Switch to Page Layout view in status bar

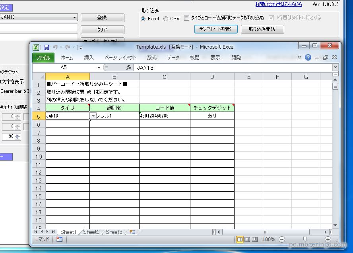[x=247, y=239]
